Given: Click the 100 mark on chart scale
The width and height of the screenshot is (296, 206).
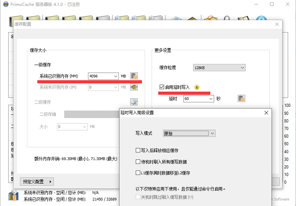Looking at the screenshot, I should click(x=287, y=105).
